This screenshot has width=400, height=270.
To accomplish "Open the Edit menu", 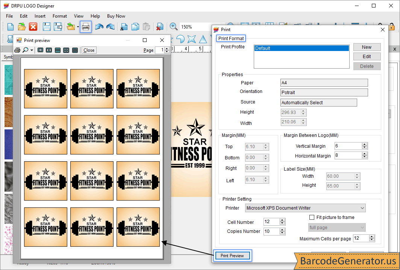I will tap(23, 16).
